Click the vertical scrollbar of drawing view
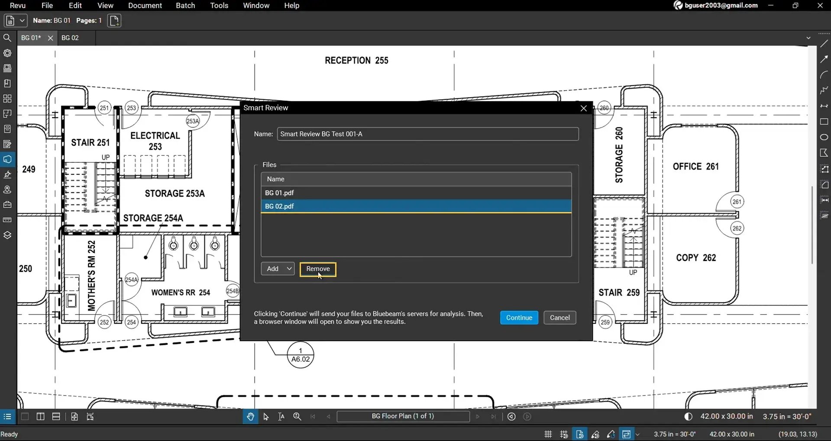Screen dimensions: 831x441 pyautogui.click(x=812, y=225)
